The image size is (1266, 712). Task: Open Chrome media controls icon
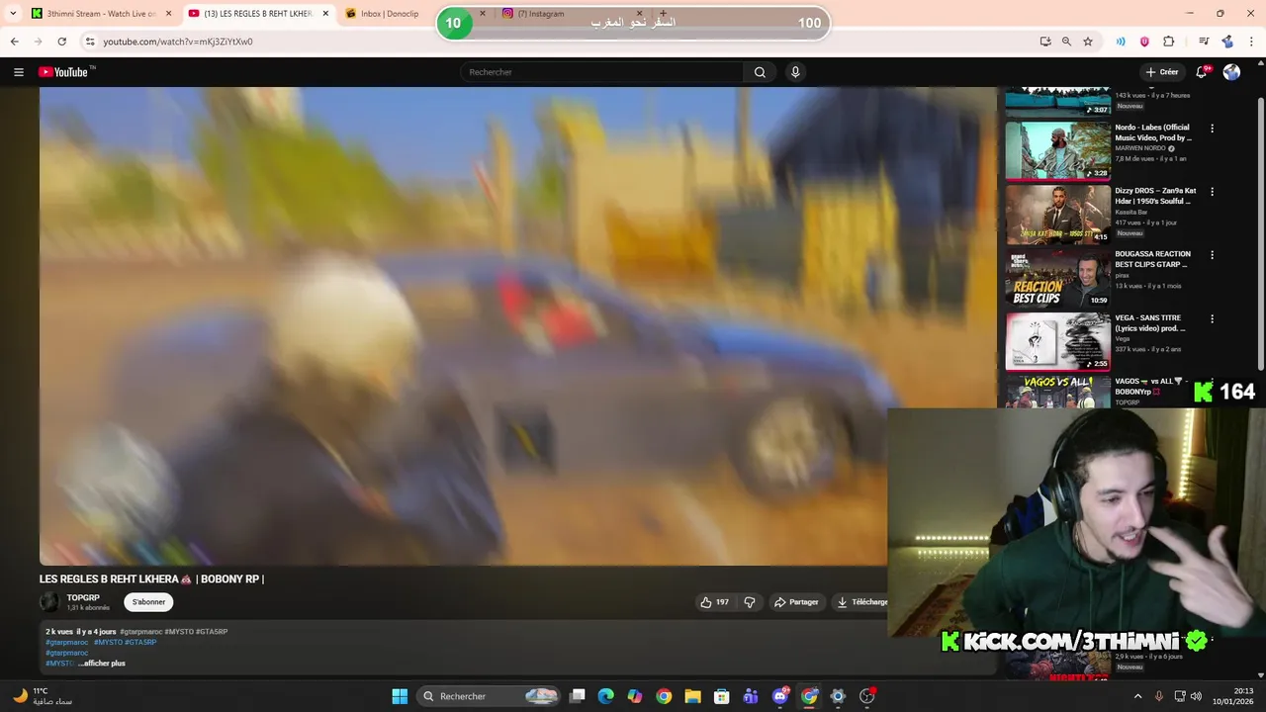(x=1204, y=42)
